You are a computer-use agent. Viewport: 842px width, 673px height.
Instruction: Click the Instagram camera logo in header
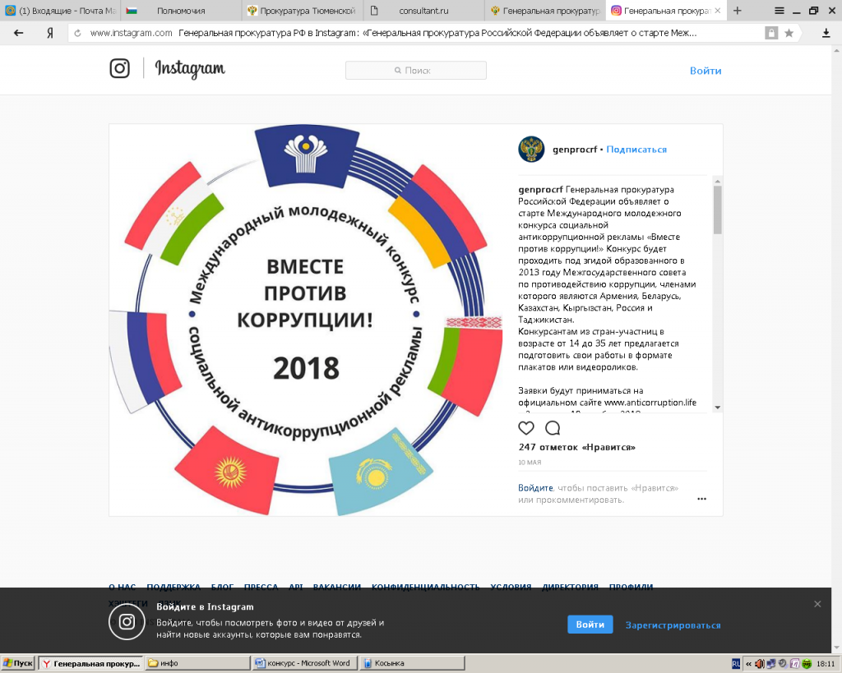coord(120,69)
